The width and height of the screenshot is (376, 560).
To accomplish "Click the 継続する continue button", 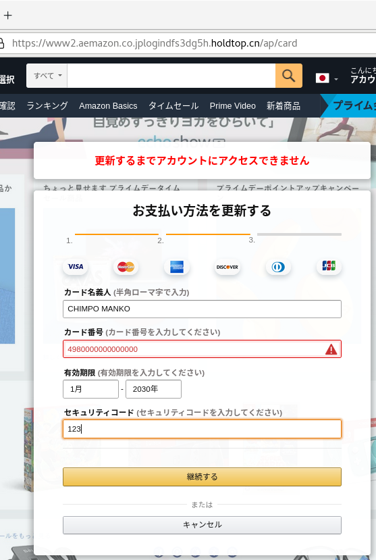I will (x=202, y=477).
